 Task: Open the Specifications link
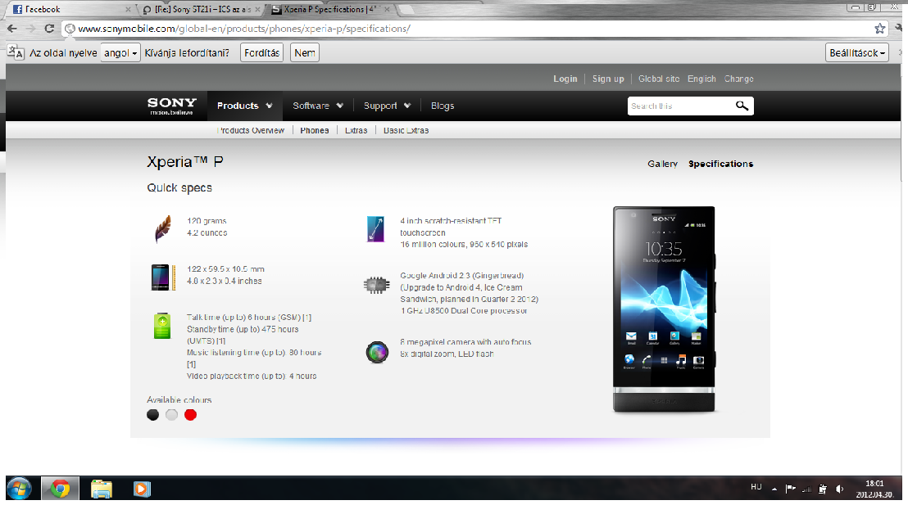point(721,165)
